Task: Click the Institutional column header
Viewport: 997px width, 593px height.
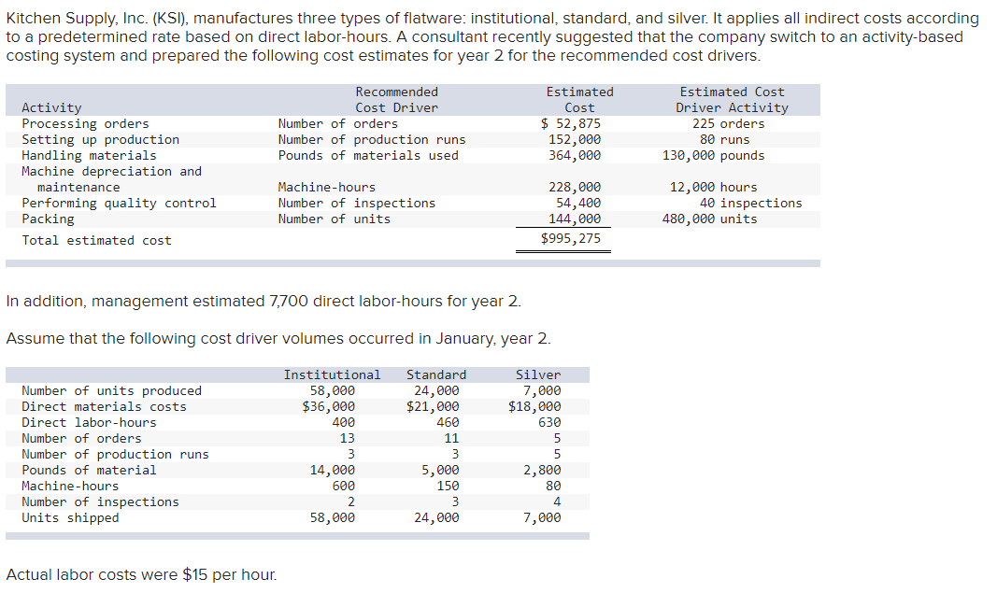Action: (332, 374)
